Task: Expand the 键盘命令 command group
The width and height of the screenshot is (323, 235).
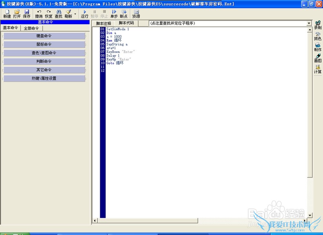Action: point(44,36)
